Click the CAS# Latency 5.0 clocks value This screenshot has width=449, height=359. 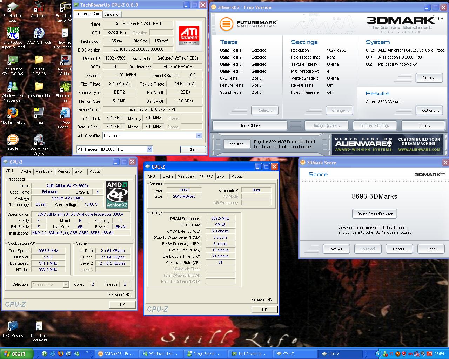(x=220, y=231)
